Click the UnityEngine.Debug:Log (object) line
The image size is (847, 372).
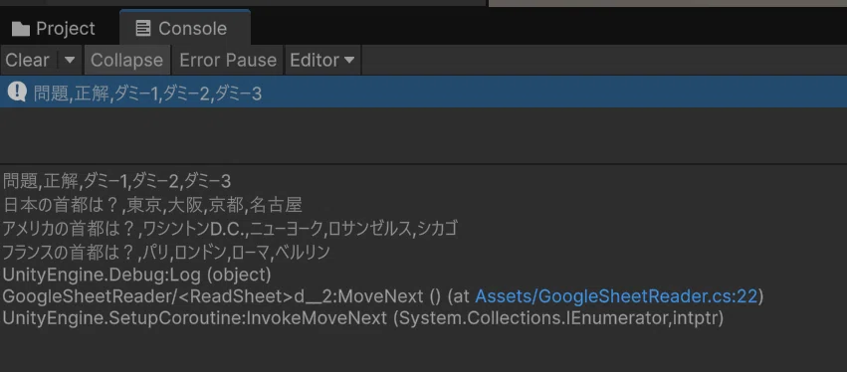[136, 275]
